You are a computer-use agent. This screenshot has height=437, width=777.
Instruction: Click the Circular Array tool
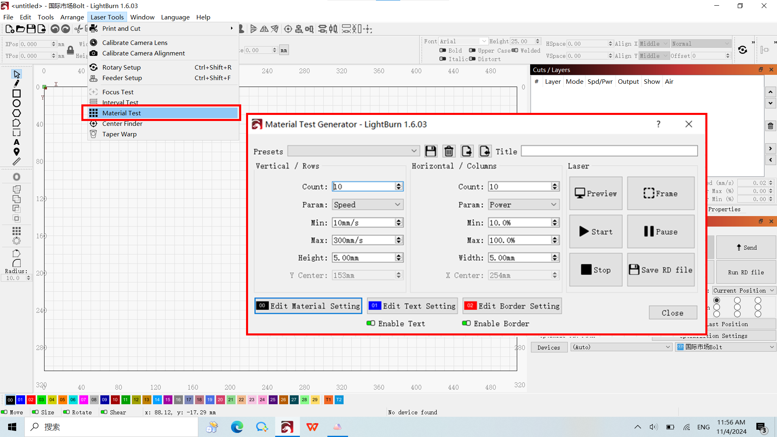pos(17,241)
